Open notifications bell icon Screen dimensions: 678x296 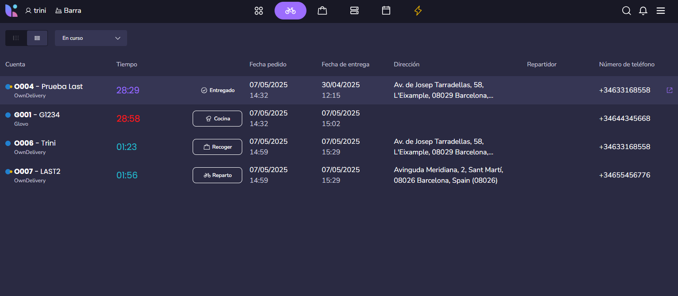coord(643,11)
